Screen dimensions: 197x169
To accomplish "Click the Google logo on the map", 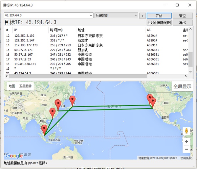I will pyautogui.click(x=14, y=156).
